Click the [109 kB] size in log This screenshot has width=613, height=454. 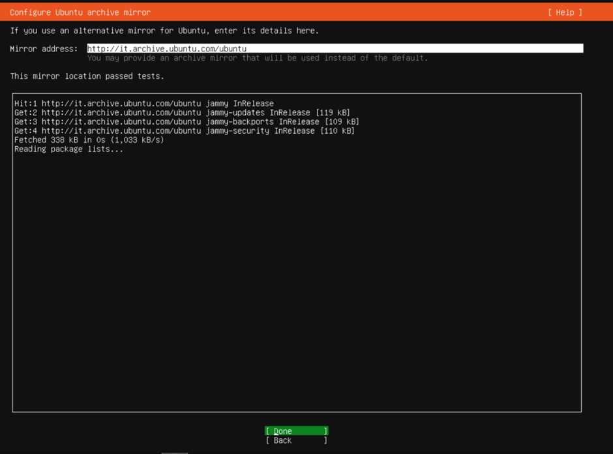[342, 122]
